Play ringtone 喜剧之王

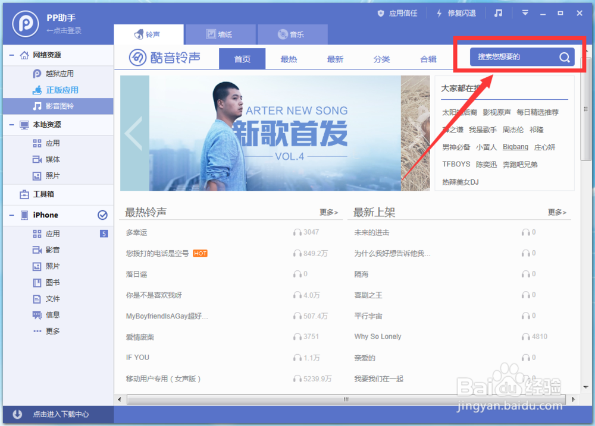click(x=368, y=295)
